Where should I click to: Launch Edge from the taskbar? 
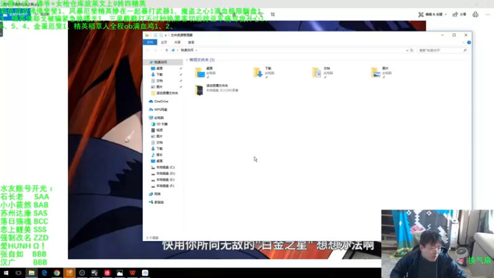pyautogui.click(x=44, y=273)
